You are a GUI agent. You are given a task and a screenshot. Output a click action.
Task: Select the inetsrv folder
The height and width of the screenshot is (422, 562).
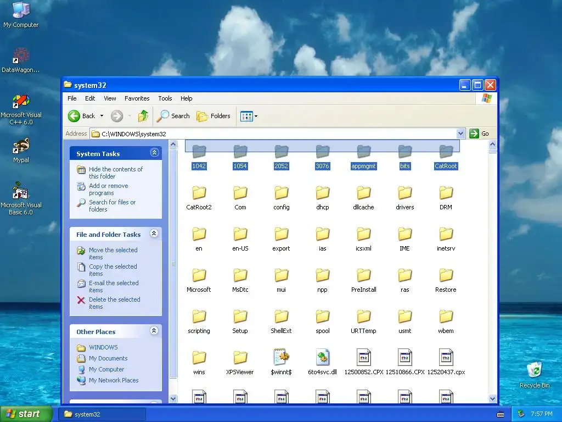click(x=446, y=238)
